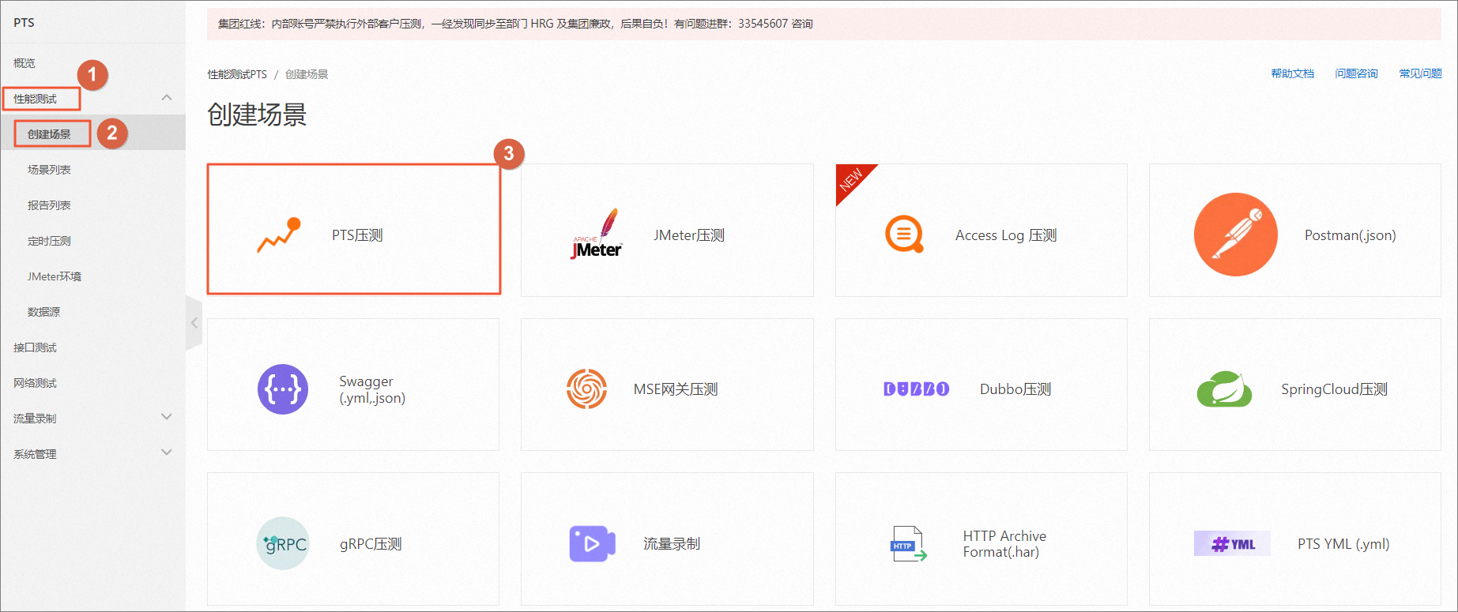
Task: Click the Dubbo logo icon
Action: (916, 389)
